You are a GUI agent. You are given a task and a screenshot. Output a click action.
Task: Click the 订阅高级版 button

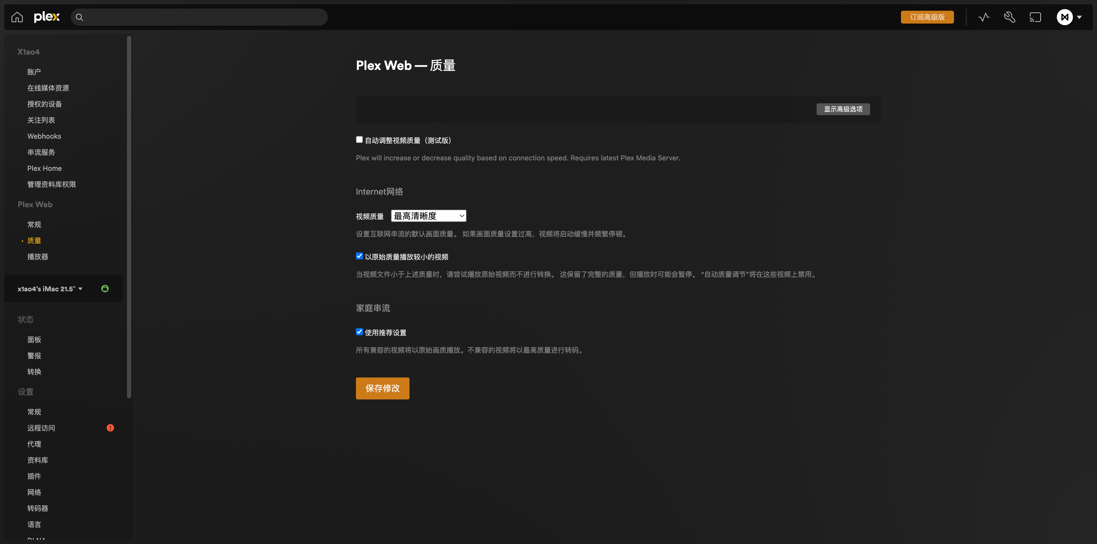(x=927, y=17)
